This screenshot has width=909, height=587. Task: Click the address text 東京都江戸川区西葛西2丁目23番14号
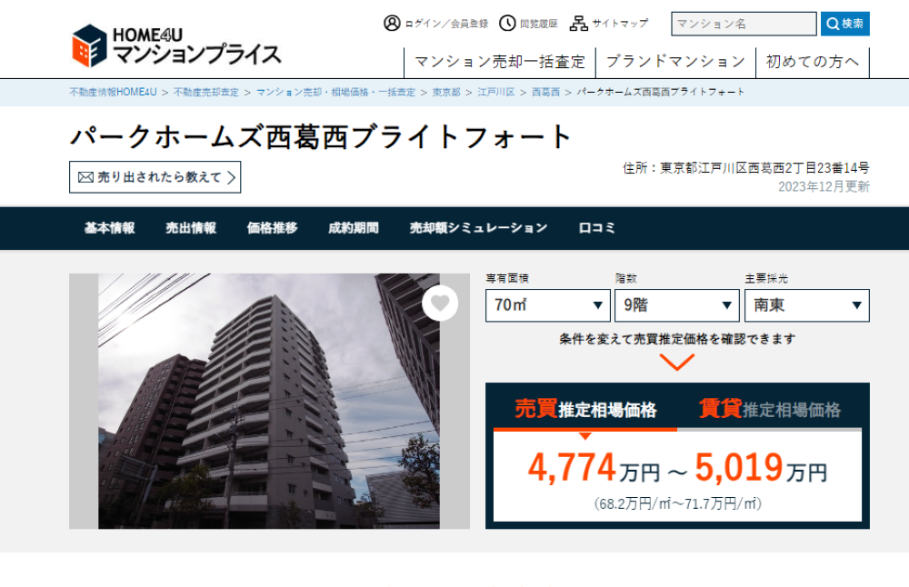tap(764, 168)
